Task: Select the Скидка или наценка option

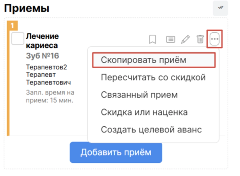Action: click(144, 112)
